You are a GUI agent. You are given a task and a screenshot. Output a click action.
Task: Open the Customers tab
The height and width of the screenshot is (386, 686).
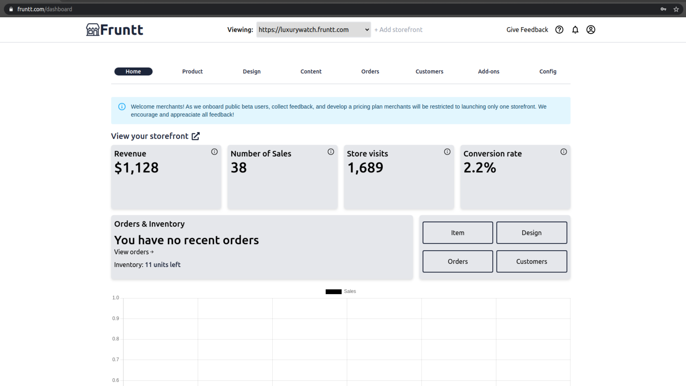point(429,71)
